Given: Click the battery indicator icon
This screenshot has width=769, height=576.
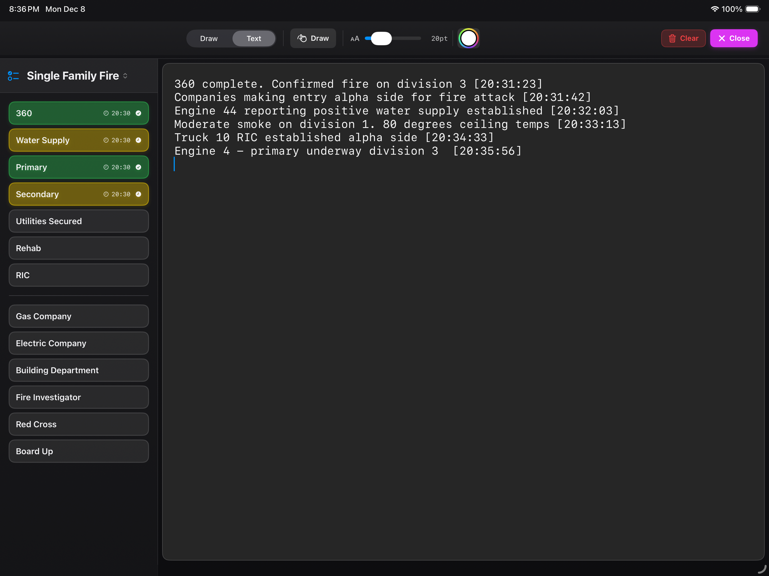Looking at the screenshot, I should tap(752, 9).
